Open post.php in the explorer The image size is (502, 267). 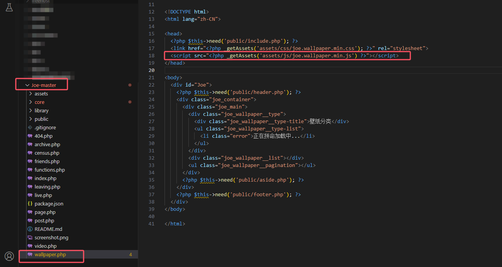pyautogui.click(x=44, y=220)
